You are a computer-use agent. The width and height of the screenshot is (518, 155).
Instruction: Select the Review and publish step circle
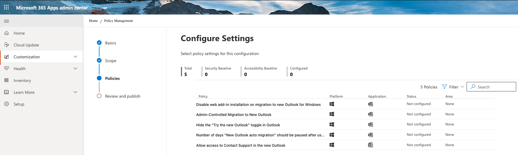(99, 96)
